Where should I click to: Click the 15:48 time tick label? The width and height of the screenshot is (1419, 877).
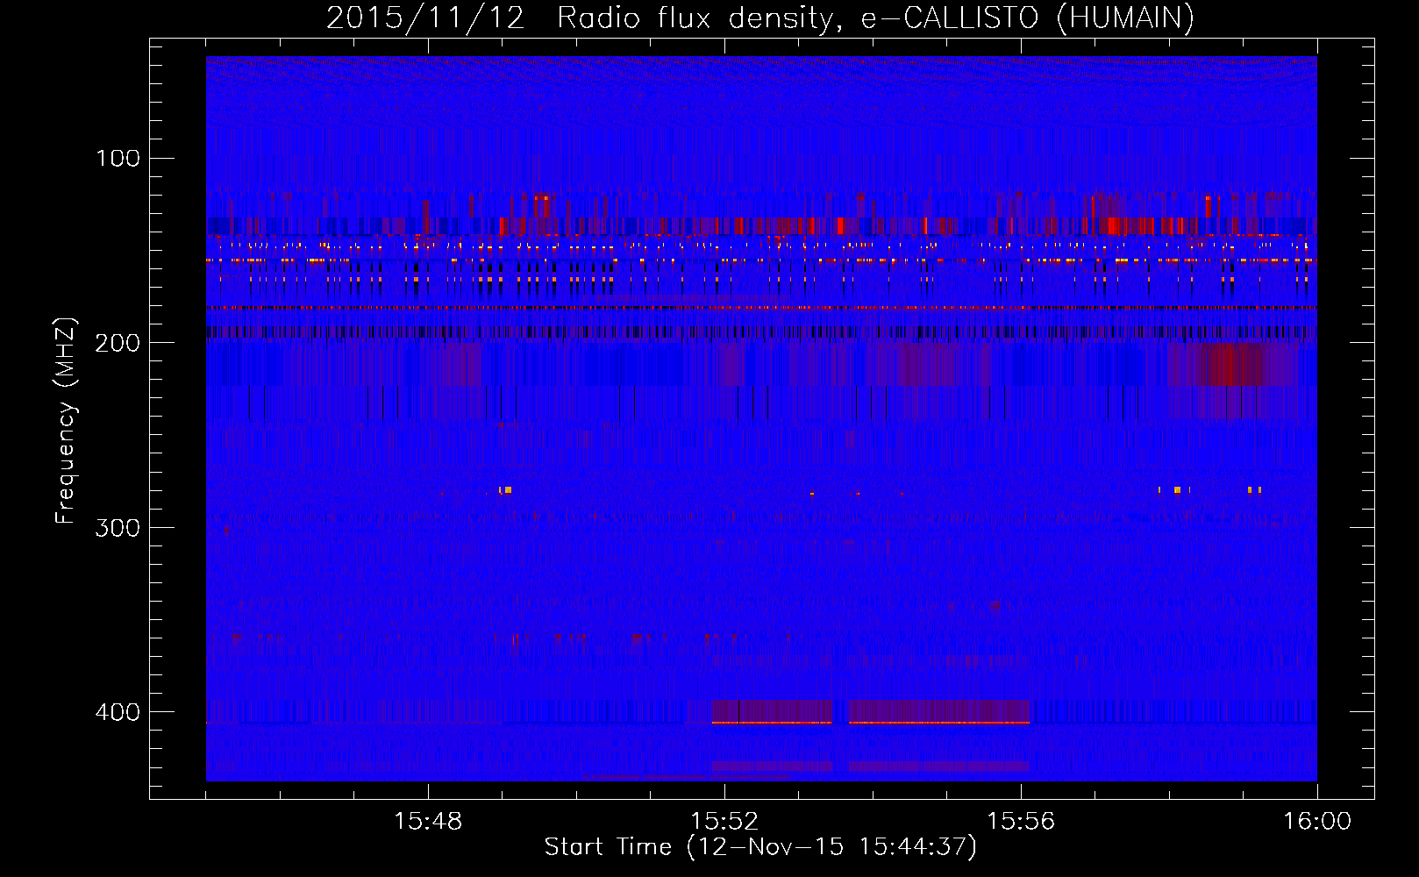(428, 822)
